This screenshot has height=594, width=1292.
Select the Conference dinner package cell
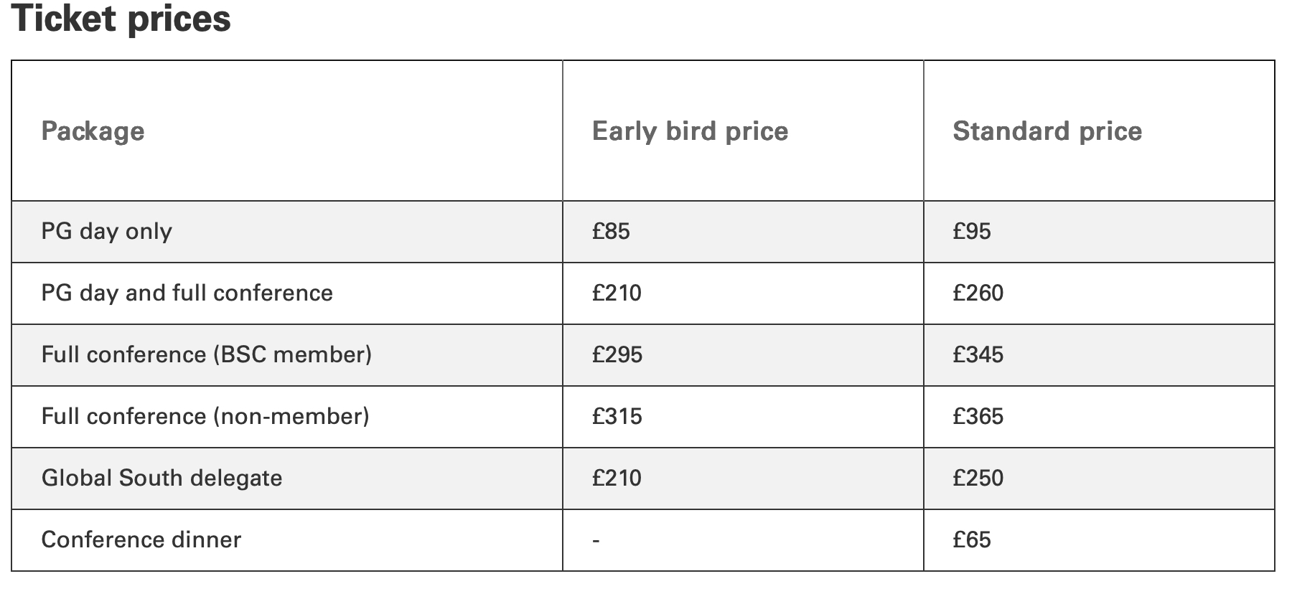(141, 540)
